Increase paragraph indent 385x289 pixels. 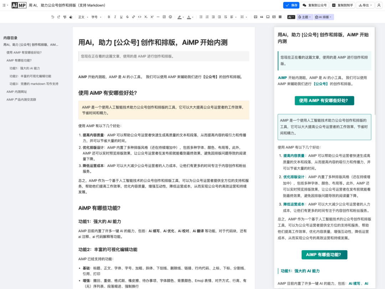[219, 17]
